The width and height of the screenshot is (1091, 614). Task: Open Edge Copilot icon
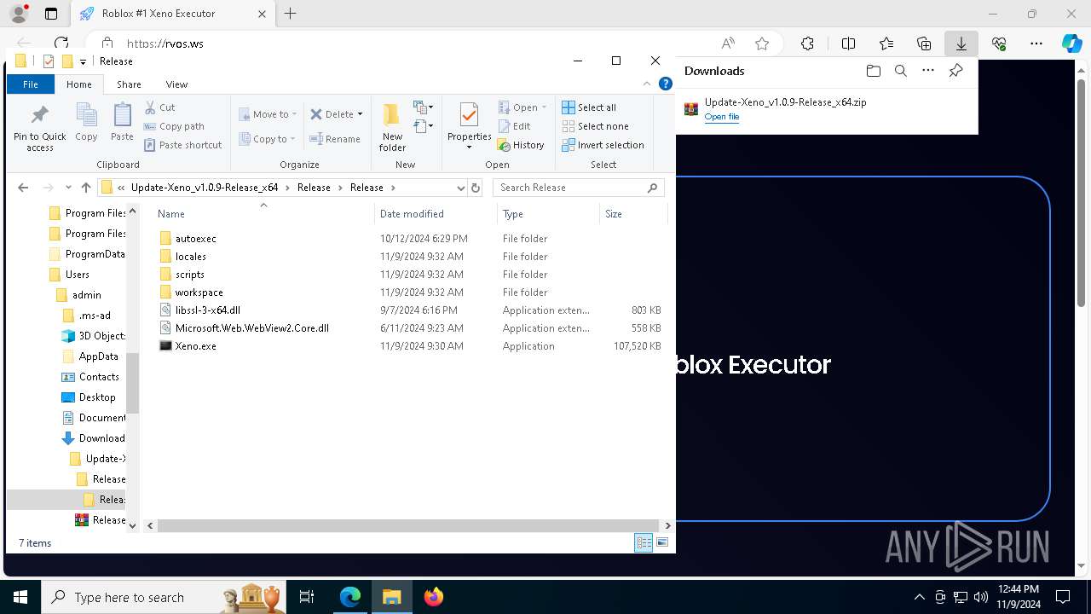coord(1071,43)
